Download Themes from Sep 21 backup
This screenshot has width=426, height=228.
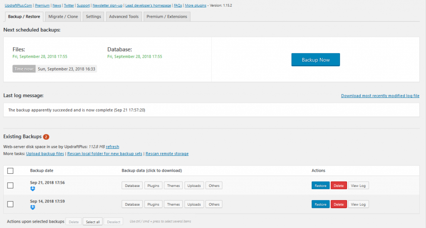tap(173, 185)
